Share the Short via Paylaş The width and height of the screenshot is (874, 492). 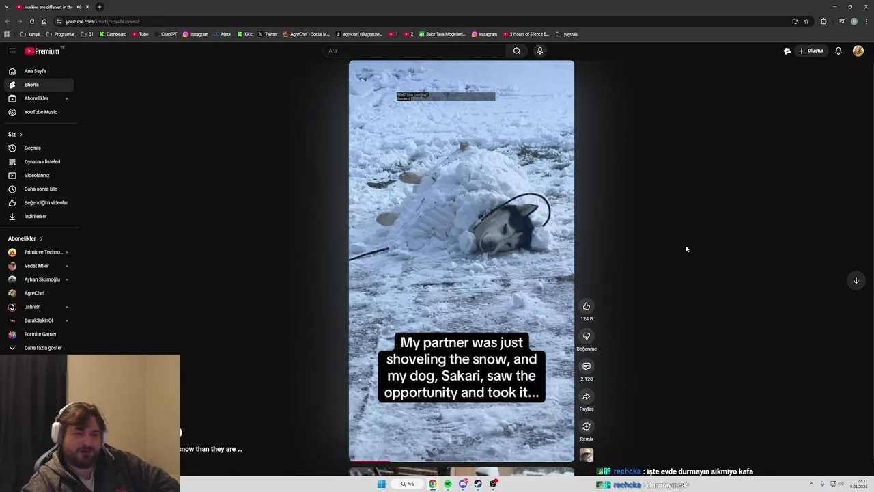coord(587,396)
